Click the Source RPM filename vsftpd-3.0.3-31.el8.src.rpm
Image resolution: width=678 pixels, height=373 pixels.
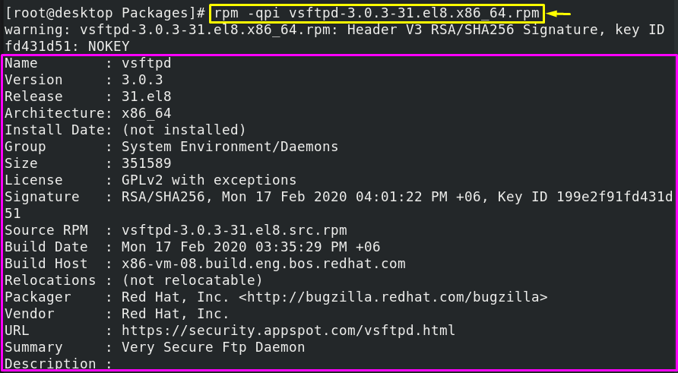coord(234,230)
